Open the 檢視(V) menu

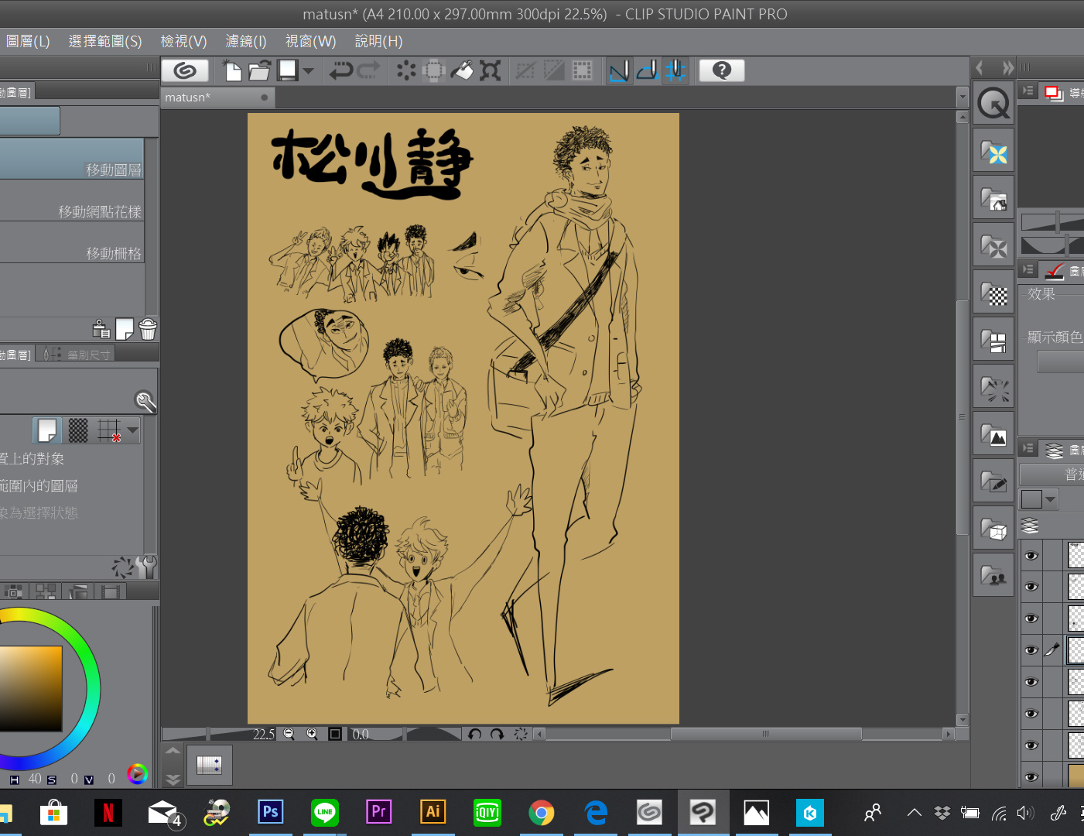[x=183, y=41]
